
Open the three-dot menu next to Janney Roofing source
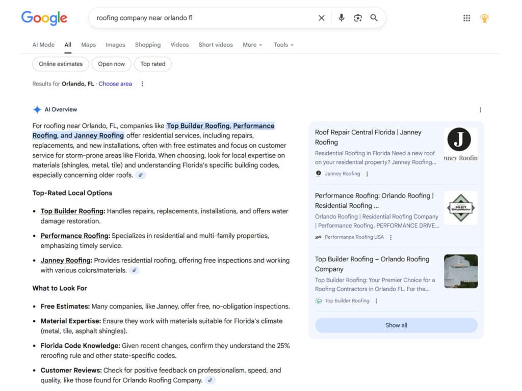click(367, 174)
